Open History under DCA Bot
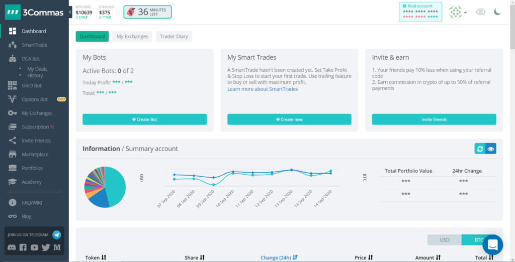 (x=35, y=75)
